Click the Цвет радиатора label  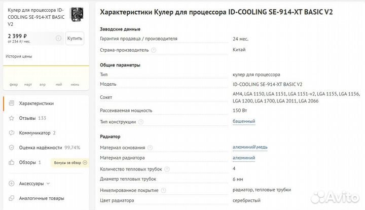point(117,200)
